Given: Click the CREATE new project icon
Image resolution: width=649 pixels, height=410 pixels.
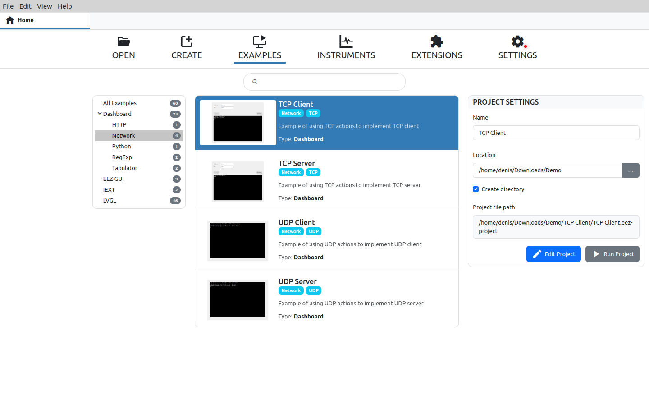Looking at the screenshot, I should (x=187, y=41).
